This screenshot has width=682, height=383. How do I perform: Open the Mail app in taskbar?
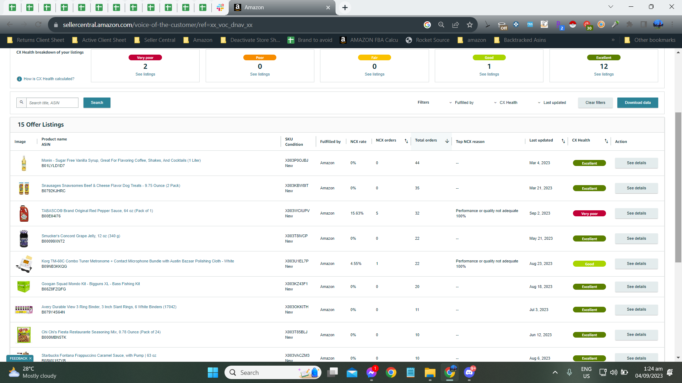[352, 373]
